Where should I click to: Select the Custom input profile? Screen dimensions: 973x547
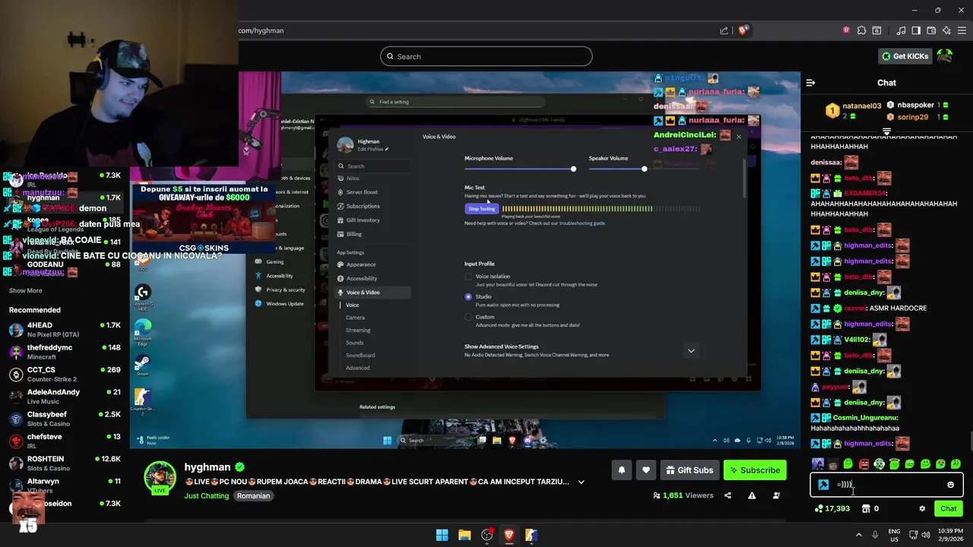tap(468, 317)
